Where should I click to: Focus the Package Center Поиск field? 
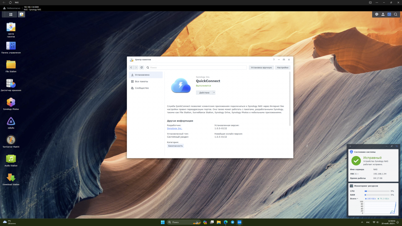(x=196, y=67)
